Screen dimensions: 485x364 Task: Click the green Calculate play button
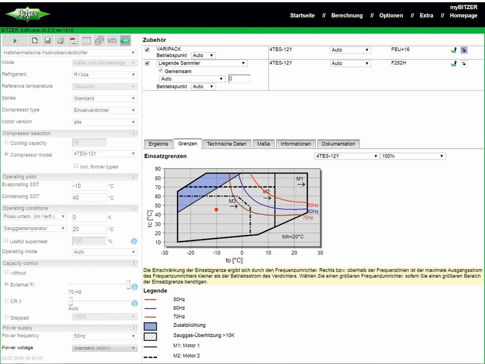click(15, 40)
